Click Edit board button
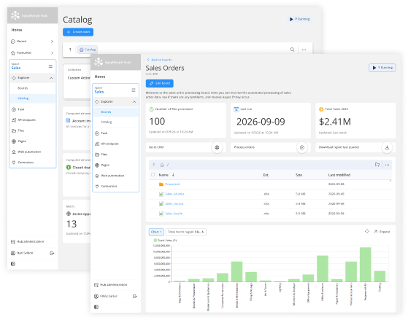 pyautogui.click(x=160, y=83)
